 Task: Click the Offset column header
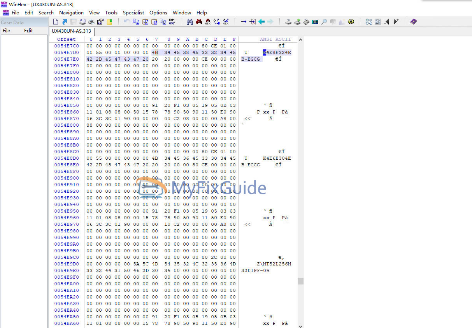67,39
